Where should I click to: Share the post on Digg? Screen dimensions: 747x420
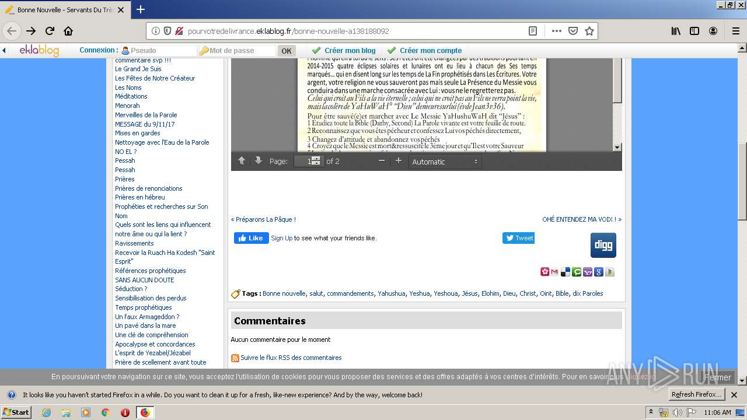(603, 245)
